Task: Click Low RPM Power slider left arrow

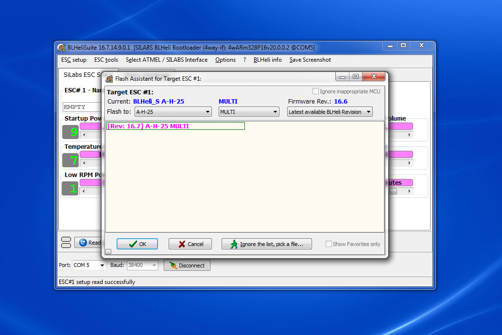Action: pyautogui.click(x=84, y=191)
